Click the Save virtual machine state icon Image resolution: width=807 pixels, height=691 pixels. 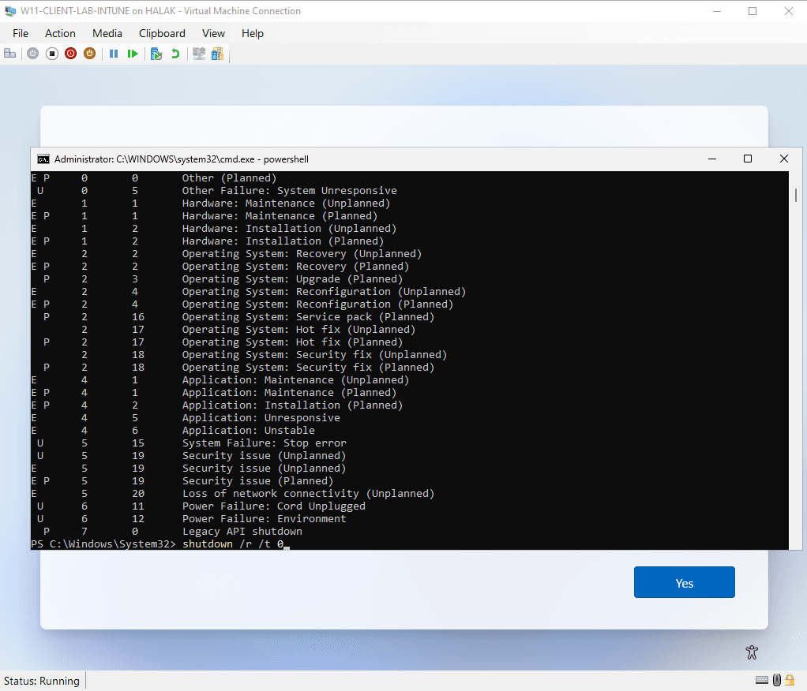tap(89, 53)
